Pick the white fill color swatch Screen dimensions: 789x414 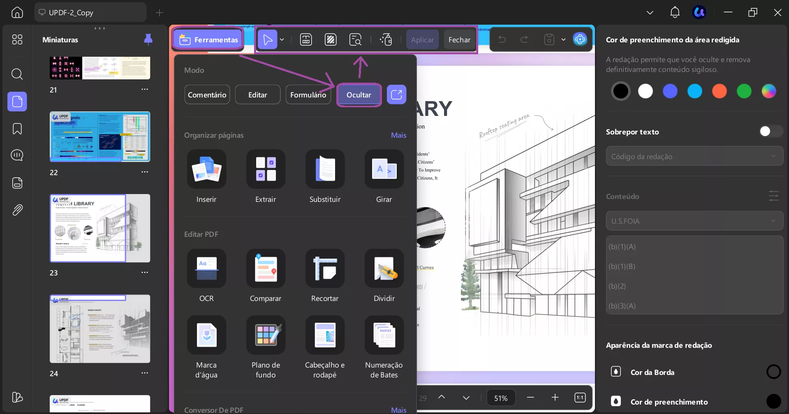[646, 91]
